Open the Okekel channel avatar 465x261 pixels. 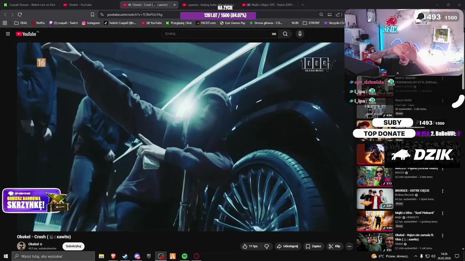[21, 246]
